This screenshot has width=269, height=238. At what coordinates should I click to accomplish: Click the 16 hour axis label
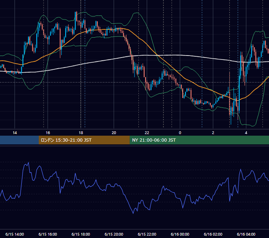[x=48, y=133]
